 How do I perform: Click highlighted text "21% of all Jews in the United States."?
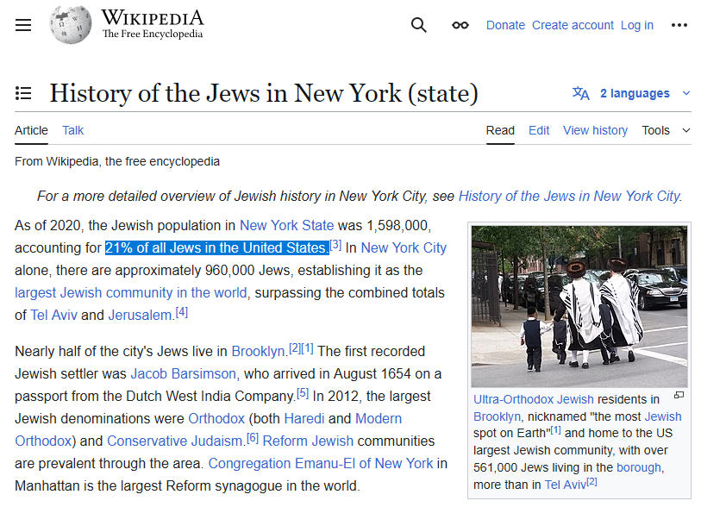point(216,247)
